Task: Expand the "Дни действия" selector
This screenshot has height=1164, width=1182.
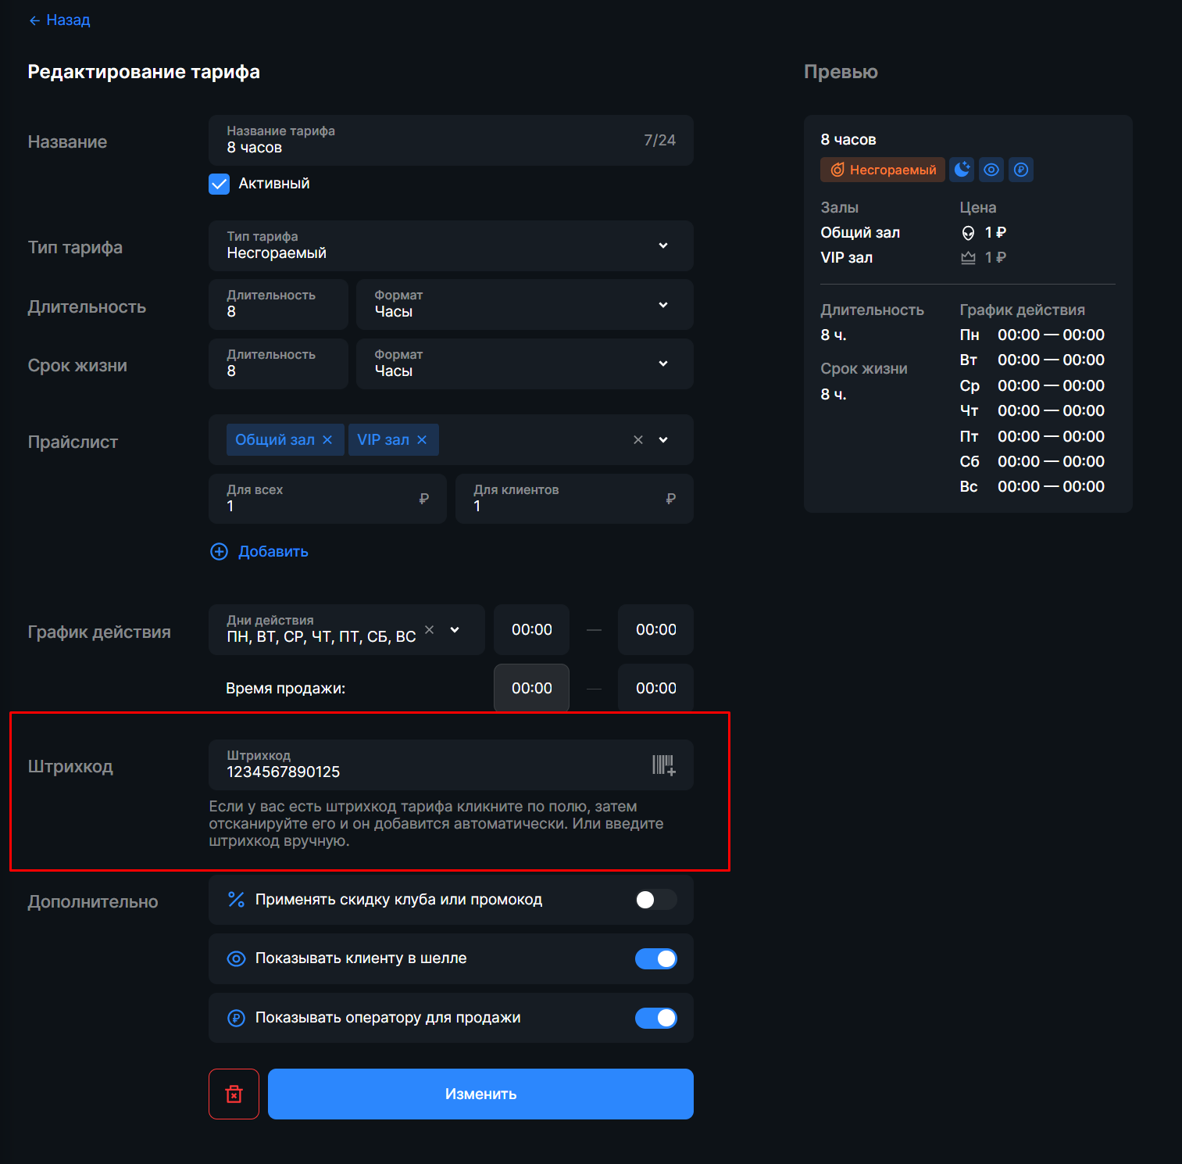Action: 454,629
